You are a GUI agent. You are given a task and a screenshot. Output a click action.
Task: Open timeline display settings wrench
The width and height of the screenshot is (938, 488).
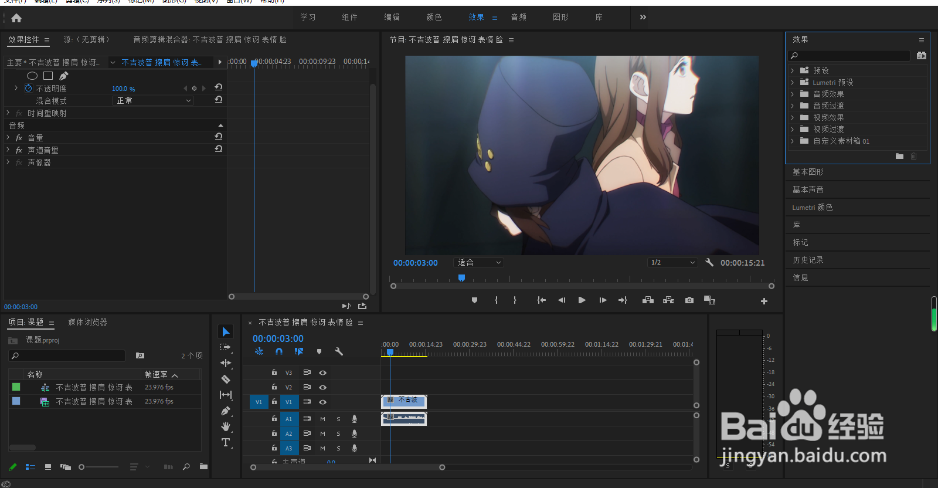pos(339,351)
